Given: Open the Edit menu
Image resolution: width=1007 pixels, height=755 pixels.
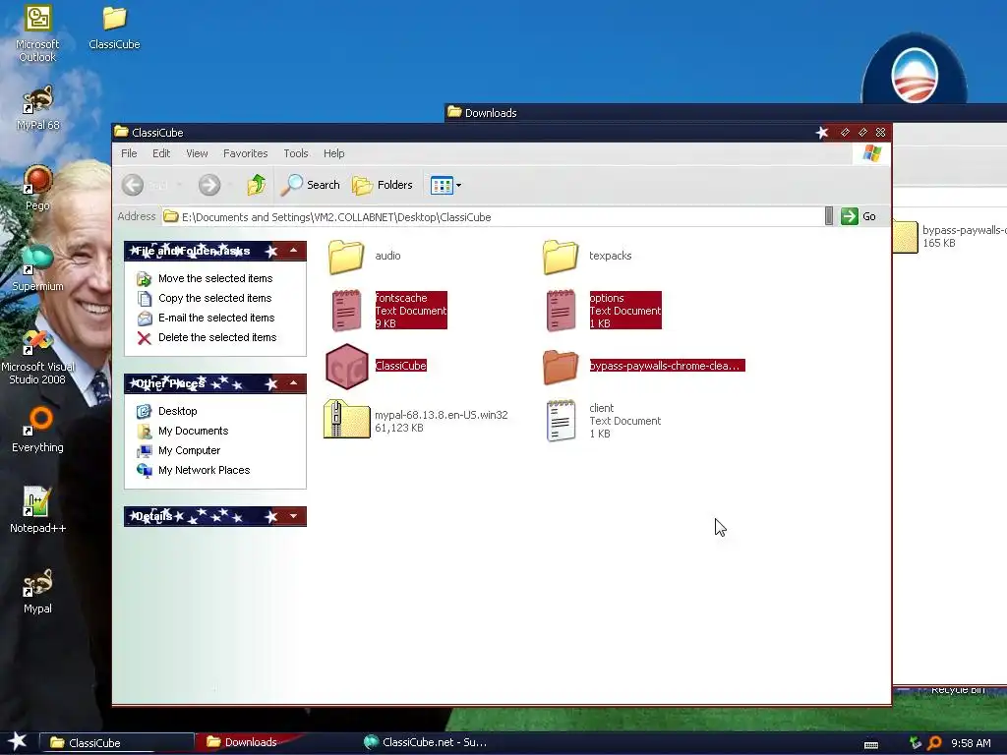Looking at the screenshot, I should 161,153.
